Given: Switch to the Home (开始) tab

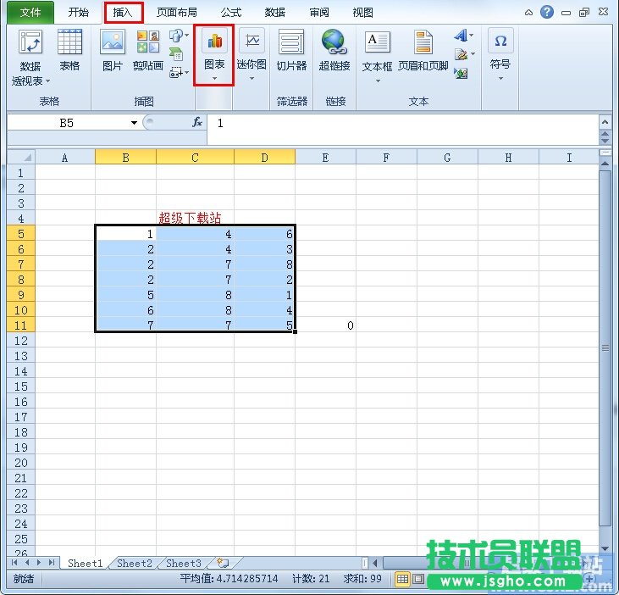Looking at the screenshot, I should click(78, 13).
